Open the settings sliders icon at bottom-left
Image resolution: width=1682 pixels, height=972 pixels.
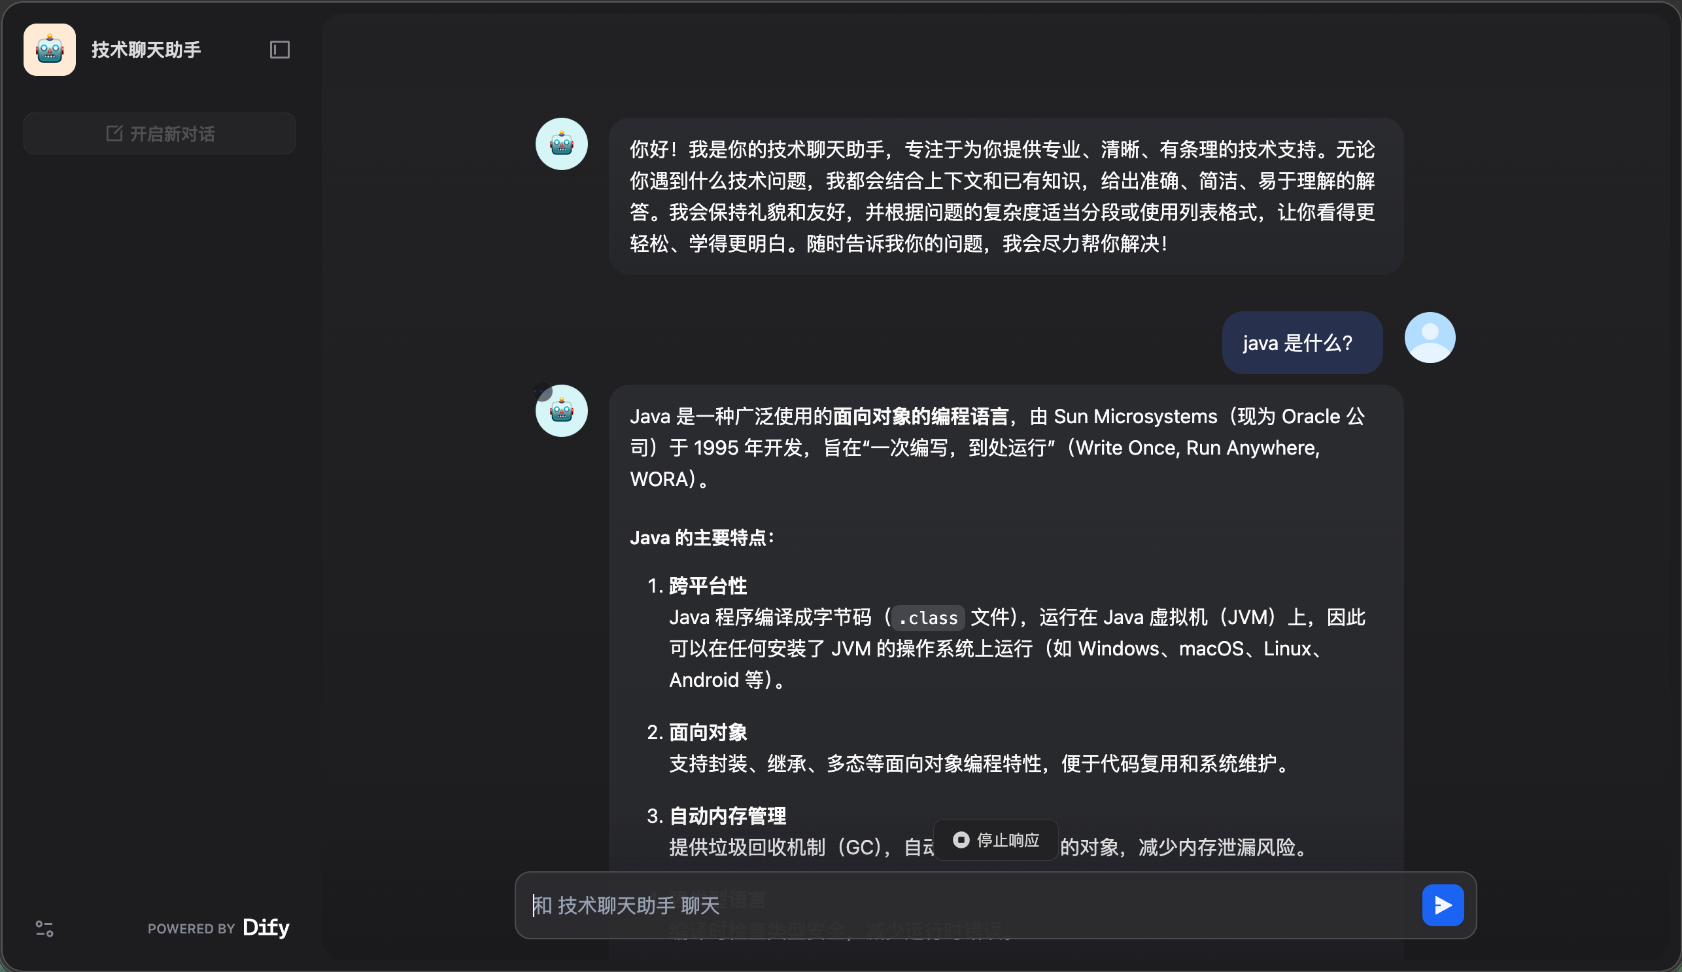(x=44, y=928)
